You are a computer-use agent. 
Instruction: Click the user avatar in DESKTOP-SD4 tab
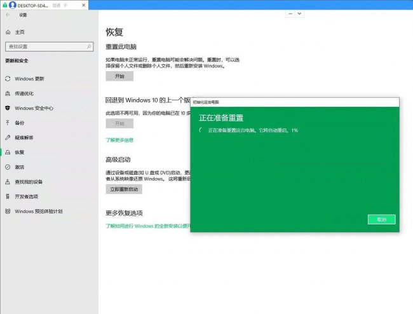[x=12, y=5]
